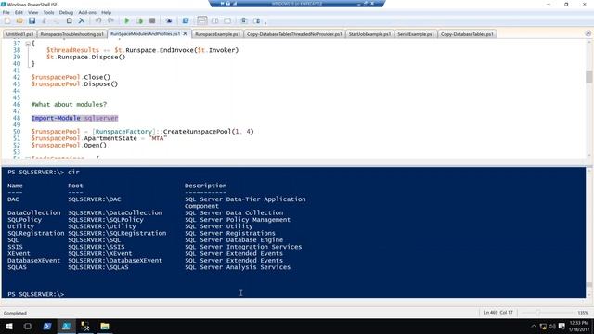The height and width of the screenshot is (334, 594).
Task: Open File Explorer from the taskbar
Action: pyautogui.click(x=105, y=326)
